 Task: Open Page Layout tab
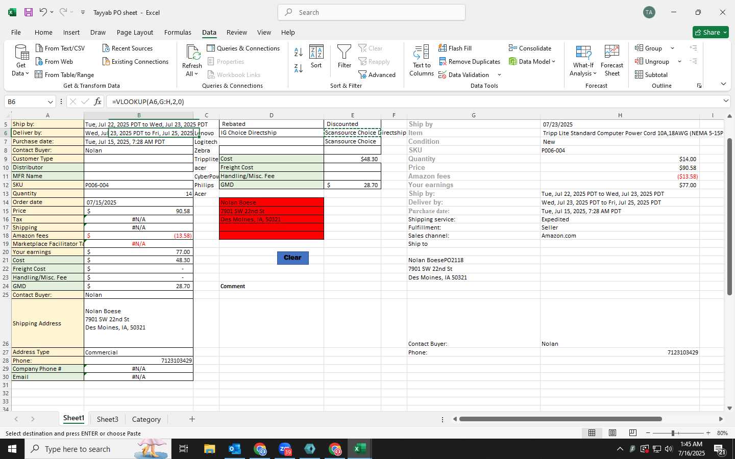pyautogui.click(x=135, y=32)
